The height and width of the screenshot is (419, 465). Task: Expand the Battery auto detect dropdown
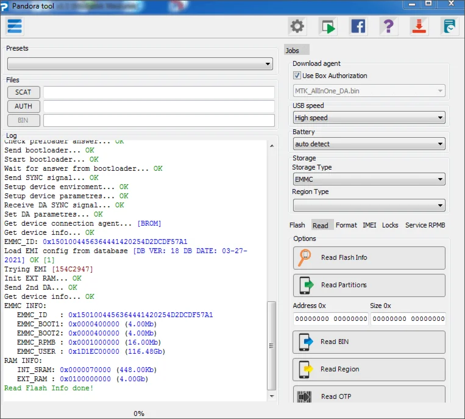[x=369, y=144]
